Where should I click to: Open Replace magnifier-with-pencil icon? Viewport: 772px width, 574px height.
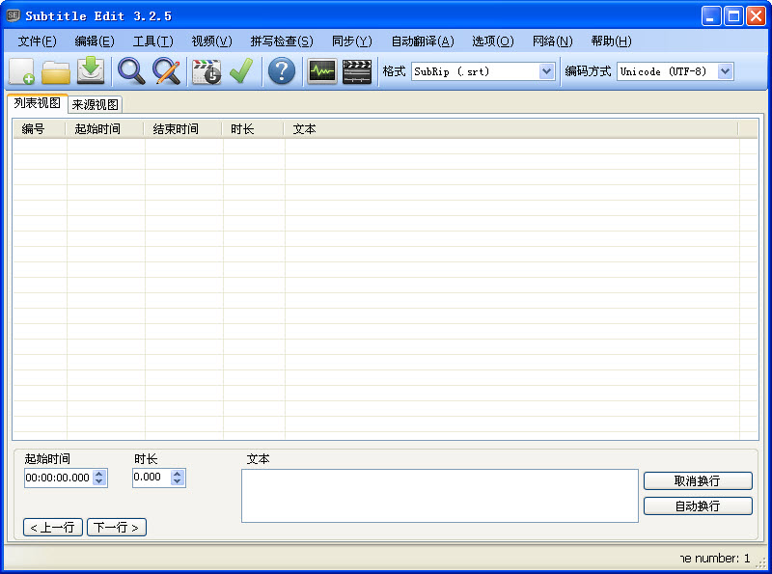coord(166,71)
